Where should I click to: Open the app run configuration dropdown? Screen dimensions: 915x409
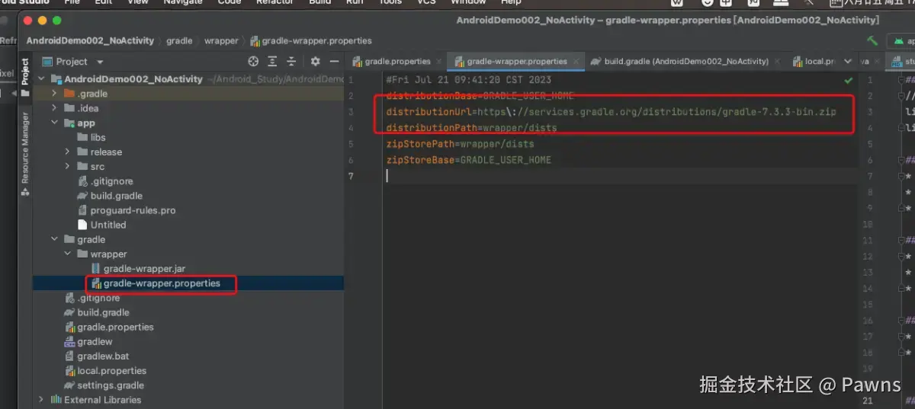901,41
